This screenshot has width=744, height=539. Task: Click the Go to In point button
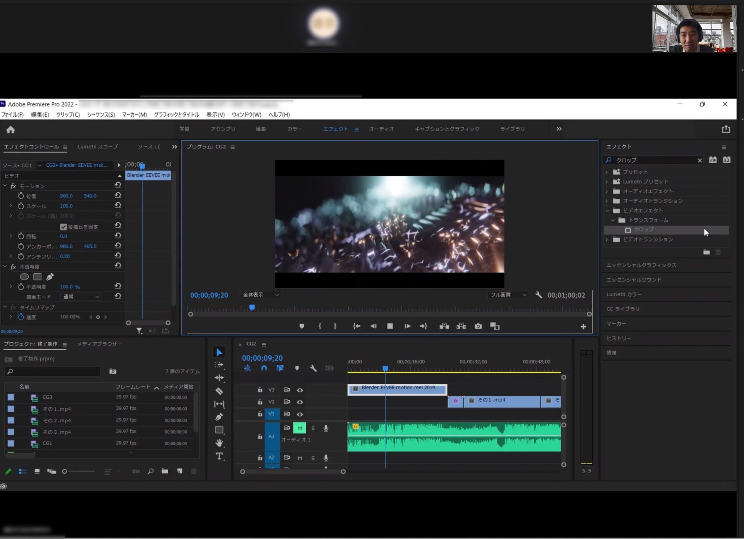tap(357, 326)
